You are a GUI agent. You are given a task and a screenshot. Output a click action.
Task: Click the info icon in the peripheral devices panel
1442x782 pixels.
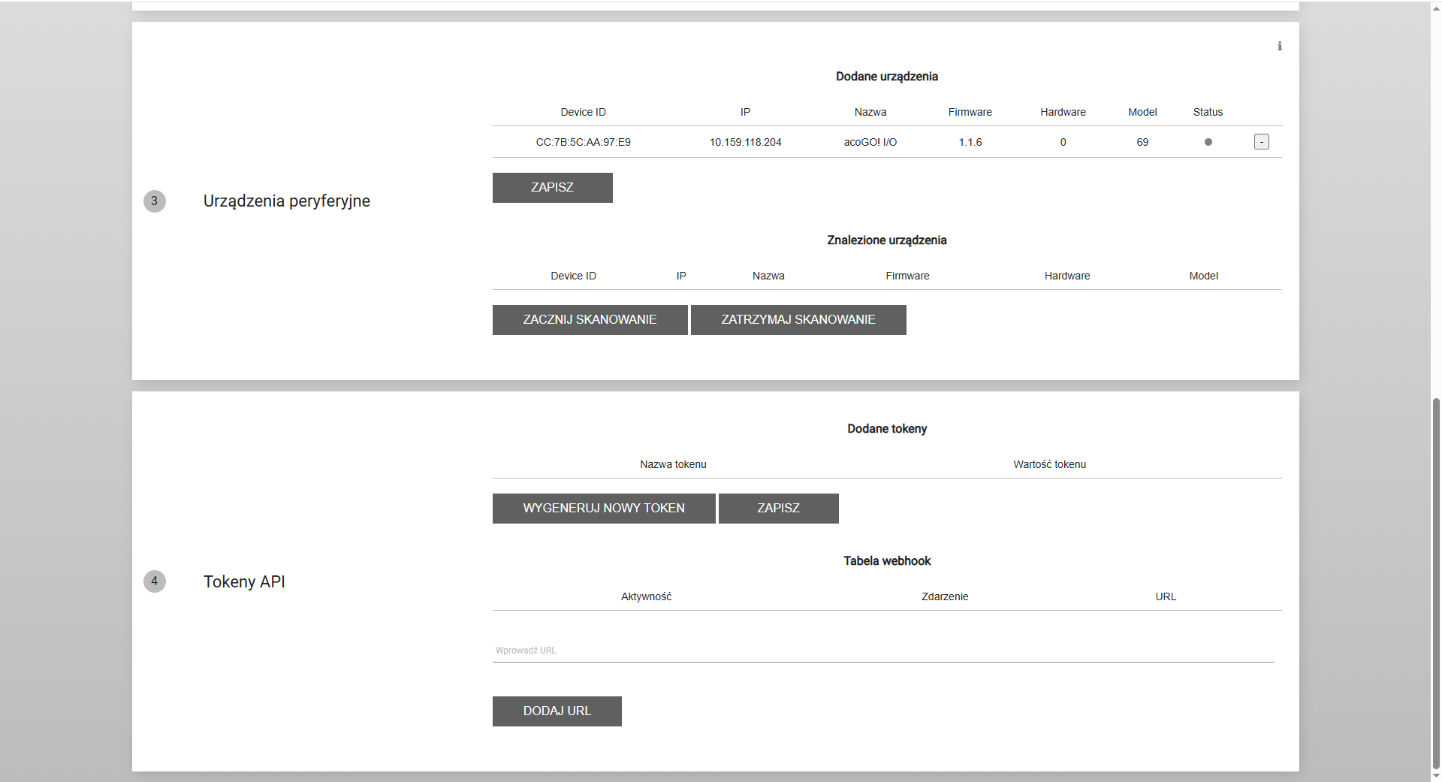[x=1279, y=47]
